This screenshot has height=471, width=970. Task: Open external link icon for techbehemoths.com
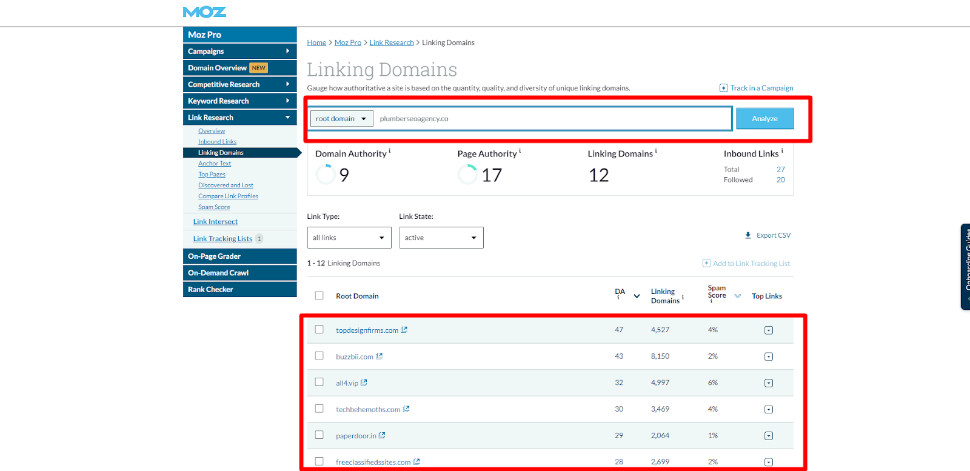[406, 409]
